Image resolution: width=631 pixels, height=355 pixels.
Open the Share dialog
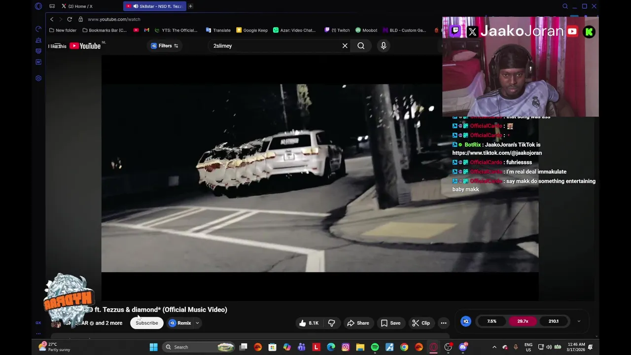coord(358,323)
